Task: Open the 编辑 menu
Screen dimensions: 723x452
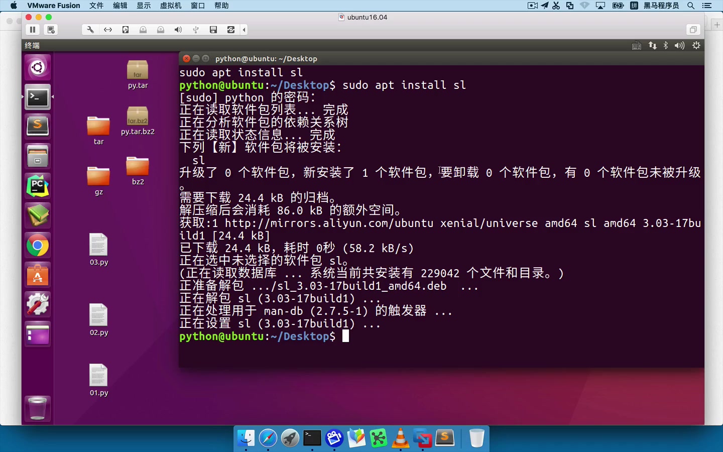Action: click(120, 6)
